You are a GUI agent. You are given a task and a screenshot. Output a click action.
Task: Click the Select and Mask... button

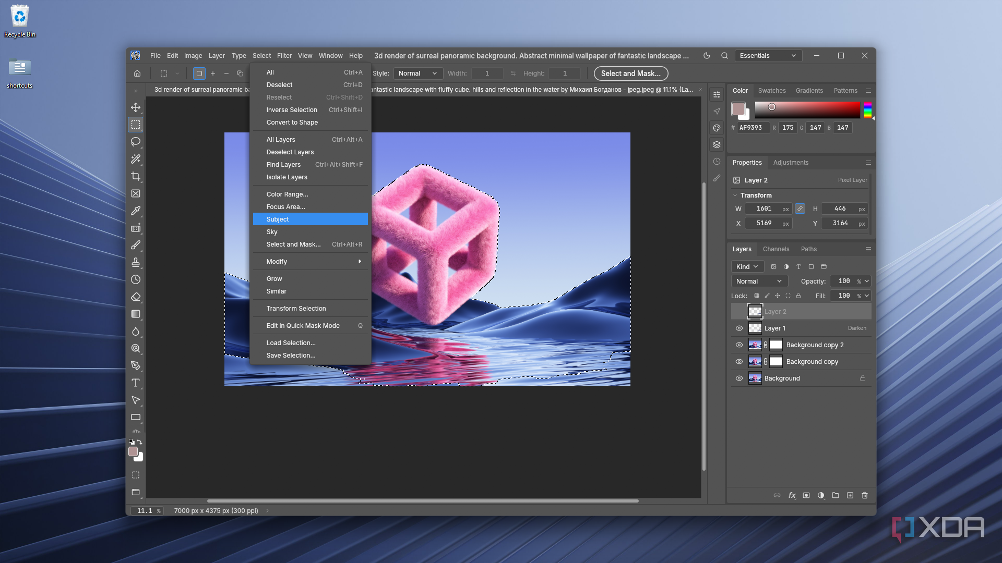tap(631, 74)
